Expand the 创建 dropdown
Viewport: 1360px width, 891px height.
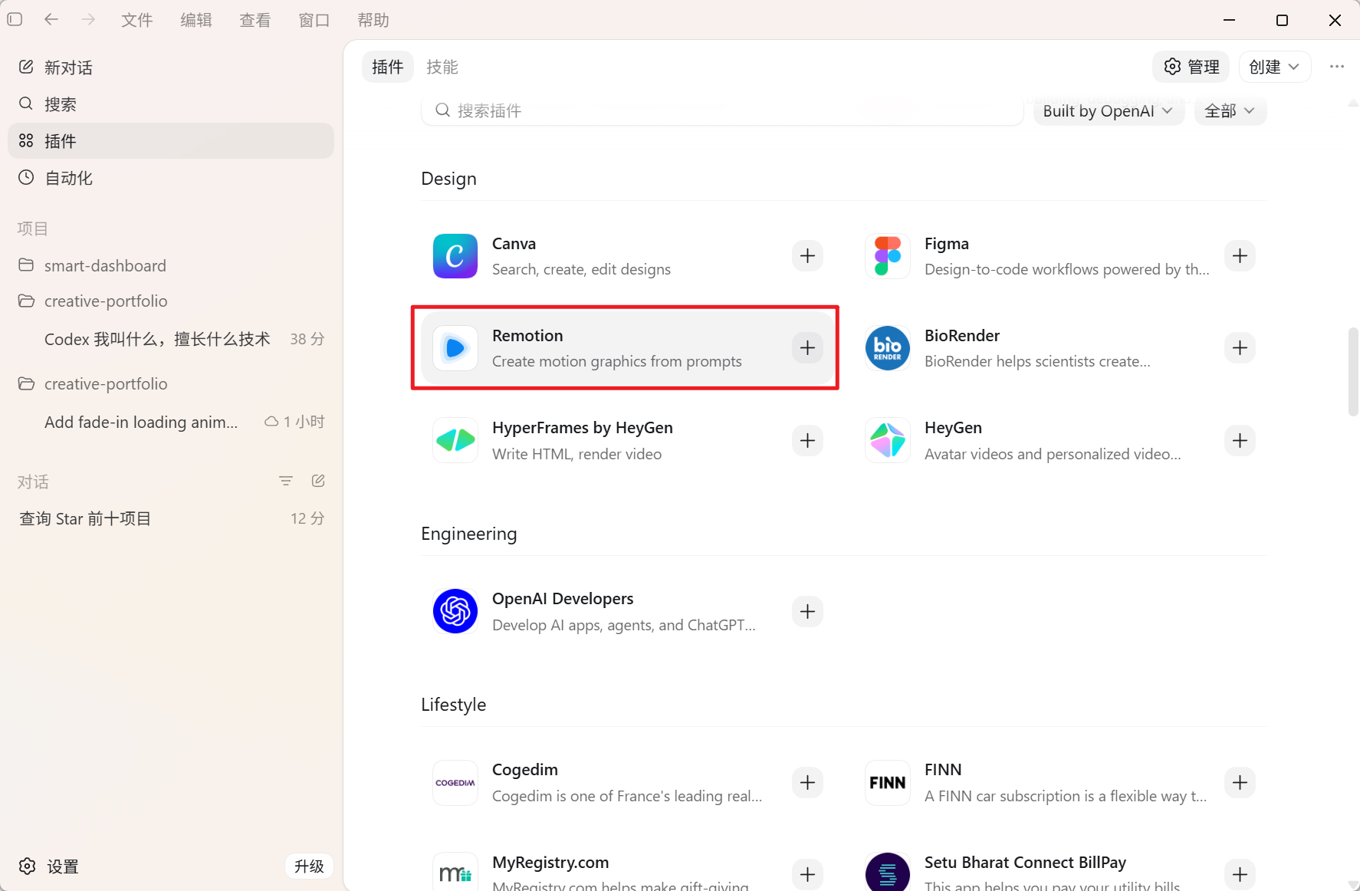tap(1275, 67)
